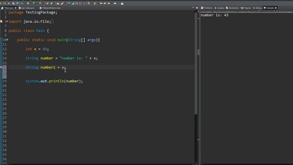Click the 'System.out.println(number);' statement
The image size is (293, 165).
click(54, 81)
